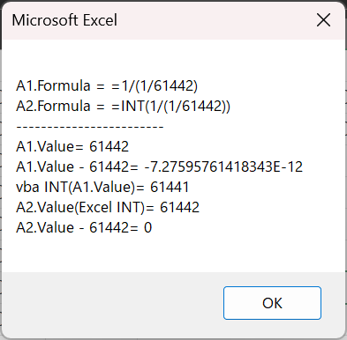The height and width of the screenshot is (340, 347).
Task: Click the 0 result in last line
Action: coord(147,227)
